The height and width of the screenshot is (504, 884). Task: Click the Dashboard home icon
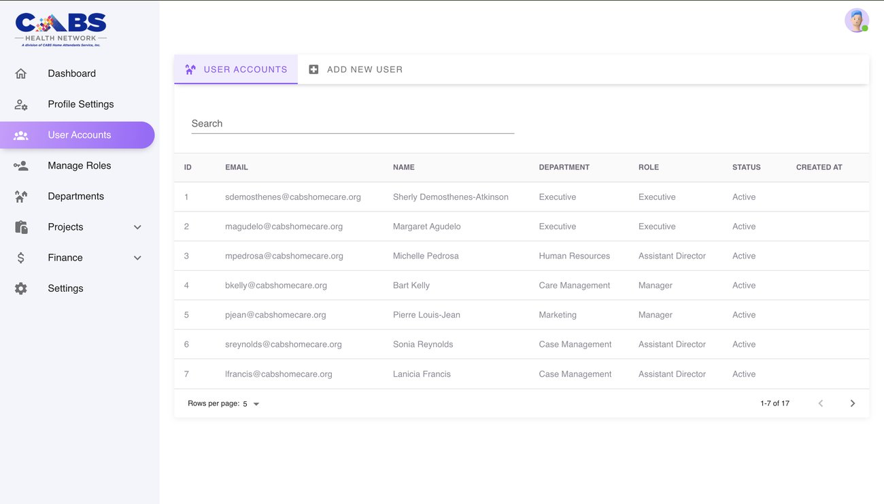21,73
